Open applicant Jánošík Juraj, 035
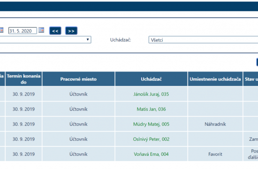This screenshot has width=258, height=169. click(x=151, y=94)
